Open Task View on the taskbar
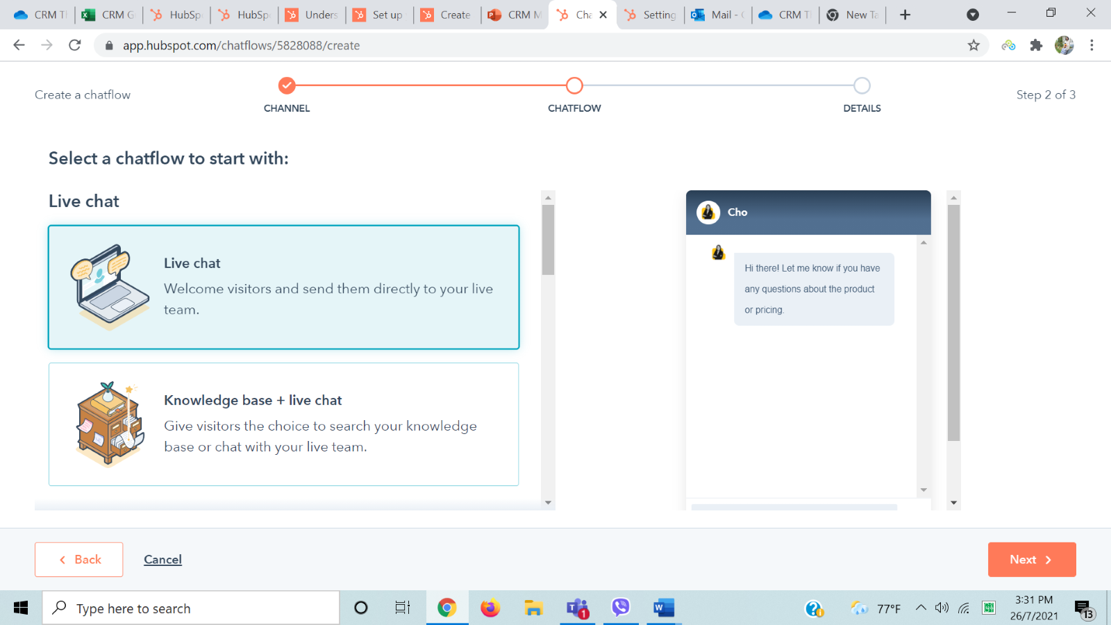Screen dimensions: 1111x625 pos(403,608)
